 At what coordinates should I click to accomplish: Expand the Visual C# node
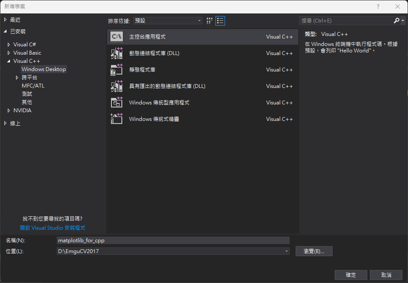(x=9, y=45)
